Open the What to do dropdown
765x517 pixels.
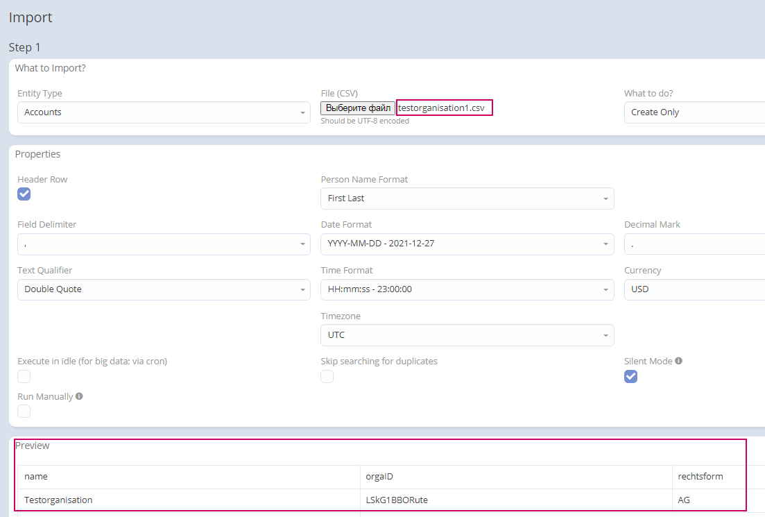tap(694, 112)
